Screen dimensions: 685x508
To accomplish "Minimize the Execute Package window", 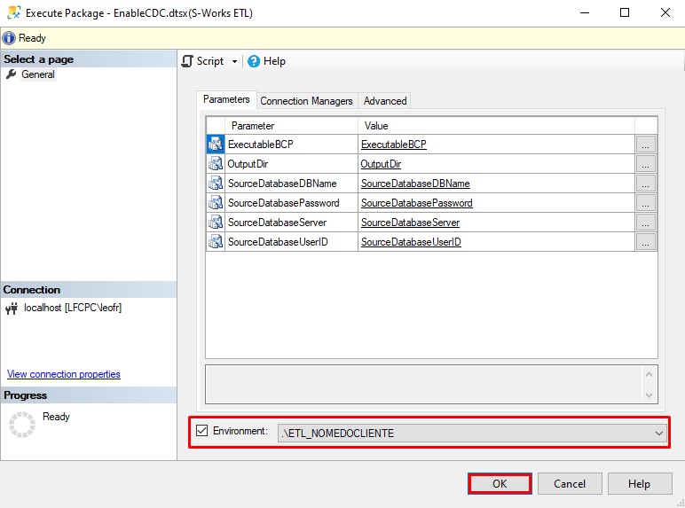I will pyautogui.click(x=585, y=12).
